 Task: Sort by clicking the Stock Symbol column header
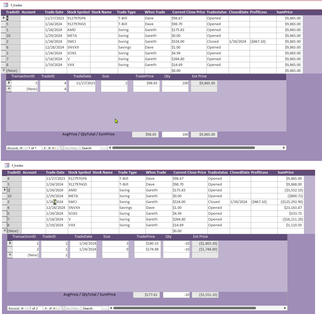tap(79, 12)
